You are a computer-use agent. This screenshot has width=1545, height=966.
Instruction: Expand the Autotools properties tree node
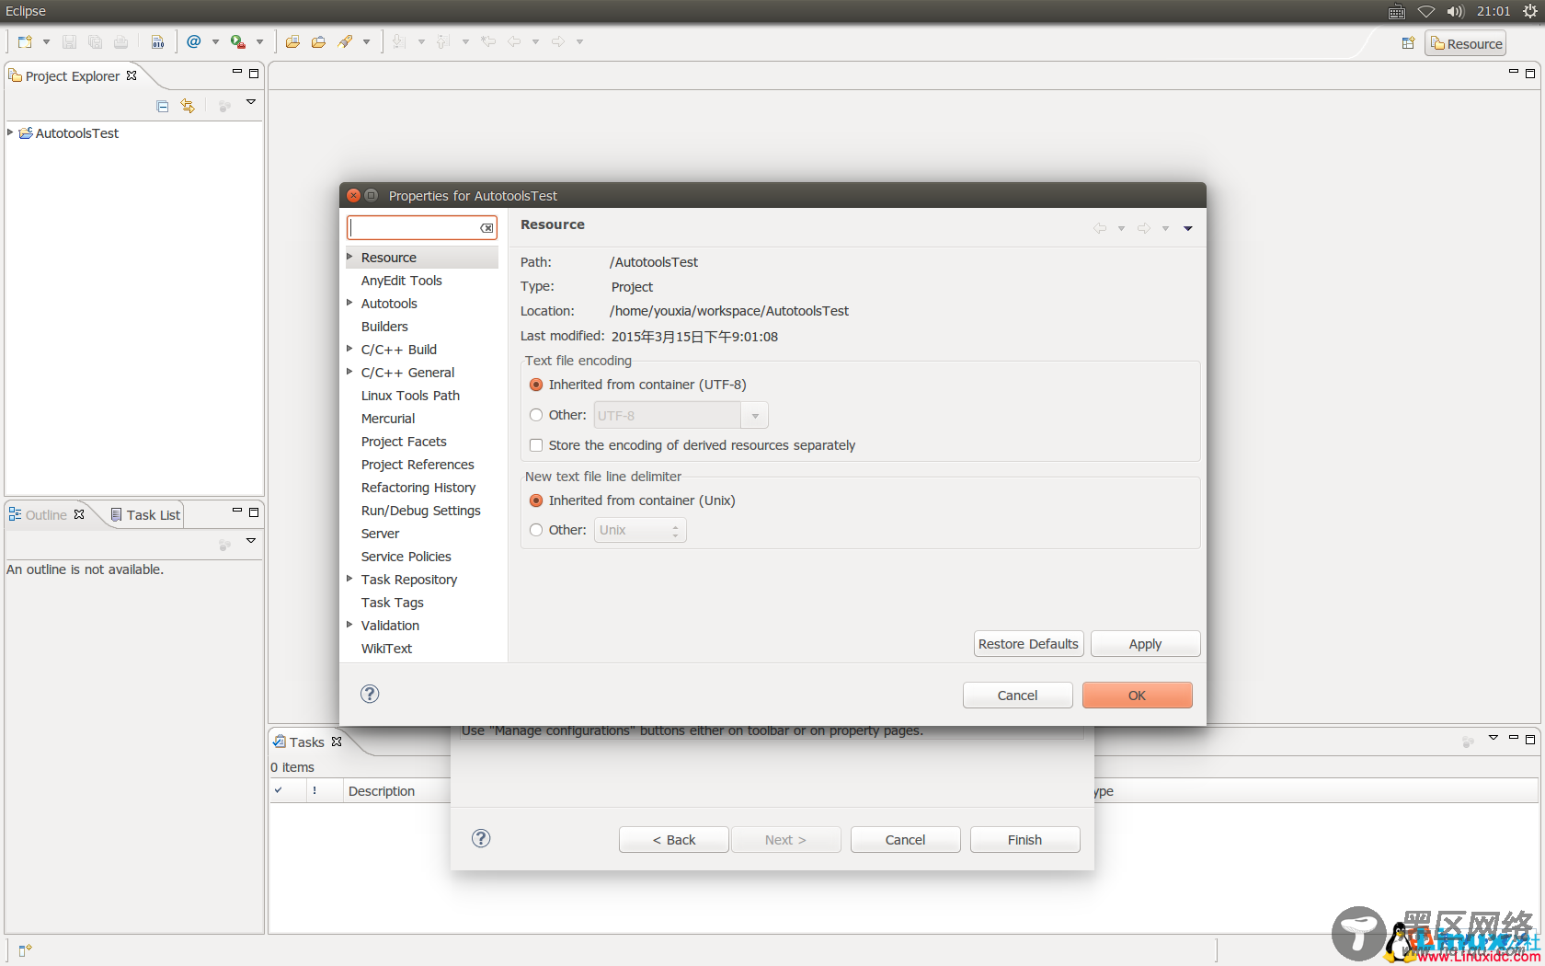[349, 303]
